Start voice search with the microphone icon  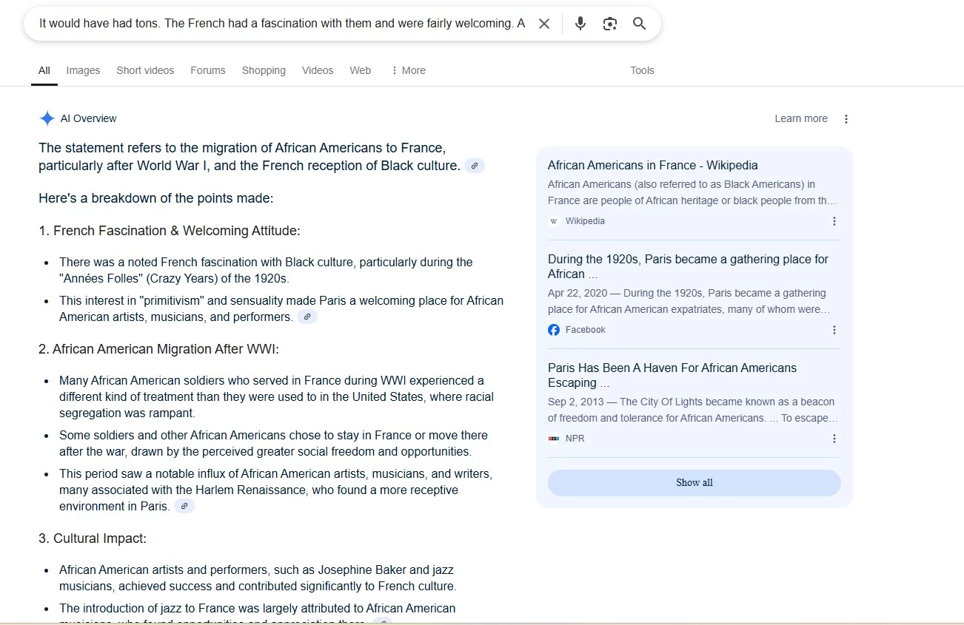tap(580, 24)
